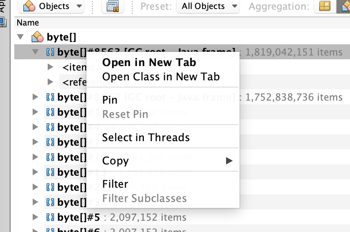350x232 pixels.
Task: Choose Open Class in New Tab
Action: pos(161,77)
